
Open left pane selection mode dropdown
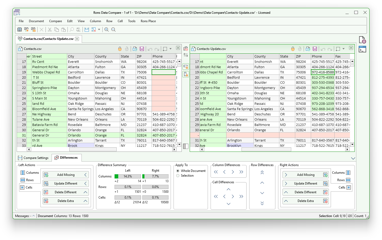[171, 49]
